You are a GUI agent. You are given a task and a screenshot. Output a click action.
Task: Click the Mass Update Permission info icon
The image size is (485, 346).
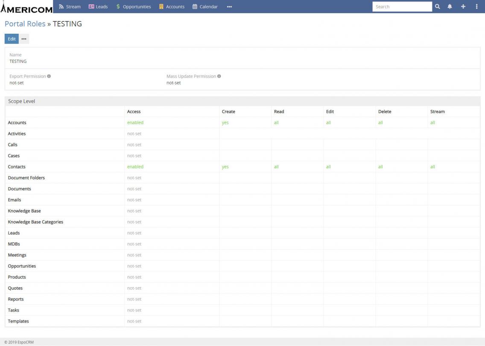[219, 76]
